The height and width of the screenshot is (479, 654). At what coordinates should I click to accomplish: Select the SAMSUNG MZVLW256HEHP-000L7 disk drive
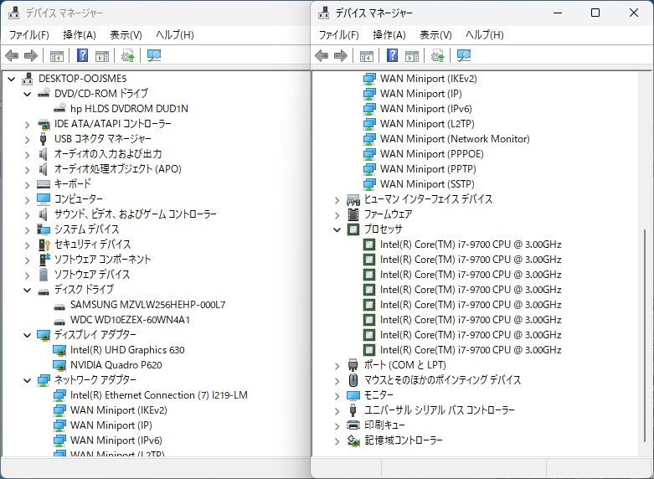pos(147,305)
